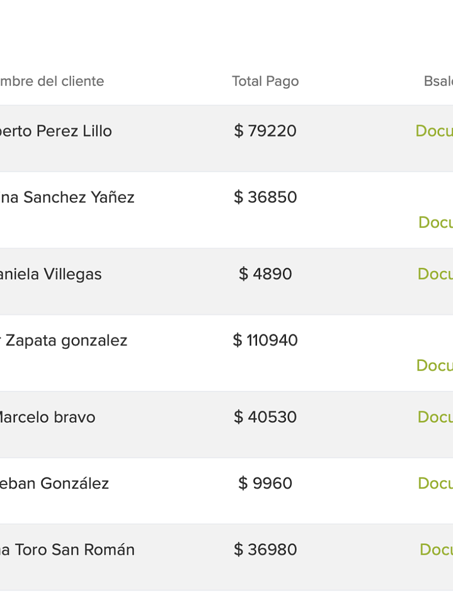Select the customer name Sanchez Yañez
Viewport: 453px width, 604px height.
coord(67,197)
